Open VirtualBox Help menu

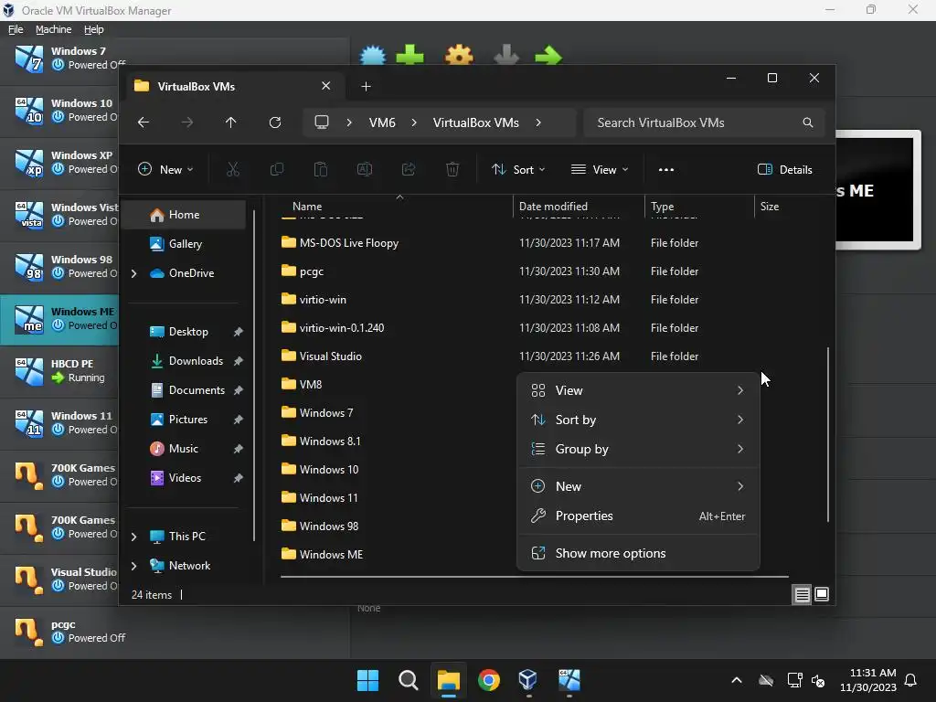(94, 29)
